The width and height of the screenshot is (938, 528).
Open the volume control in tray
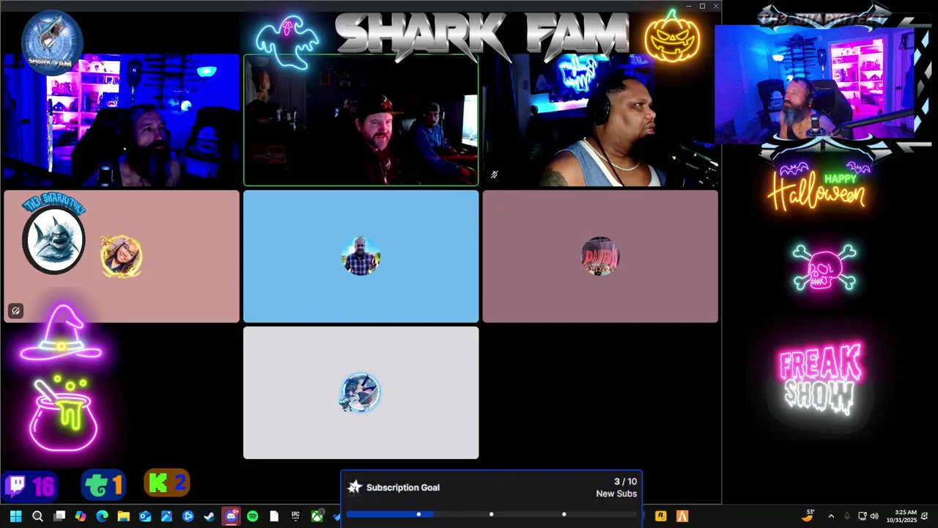(x=874, y=516)
